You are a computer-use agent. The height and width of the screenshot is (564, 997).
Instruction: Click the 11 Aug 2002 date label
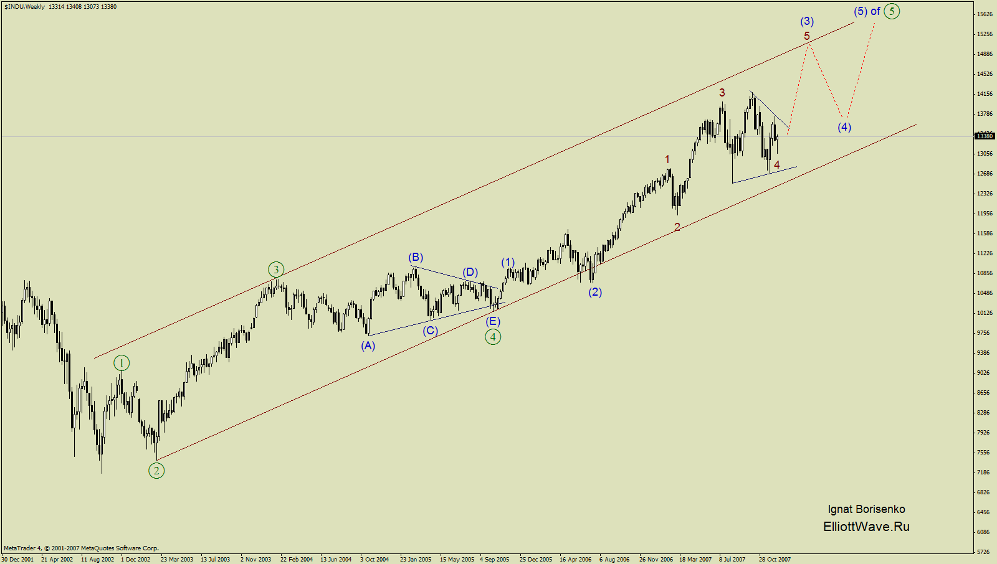pyautogui.click(x=98, y=560)
